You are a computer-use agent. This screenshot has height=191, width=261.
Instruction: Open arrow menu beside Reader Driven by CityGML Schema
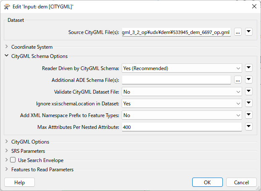(249, 68)
